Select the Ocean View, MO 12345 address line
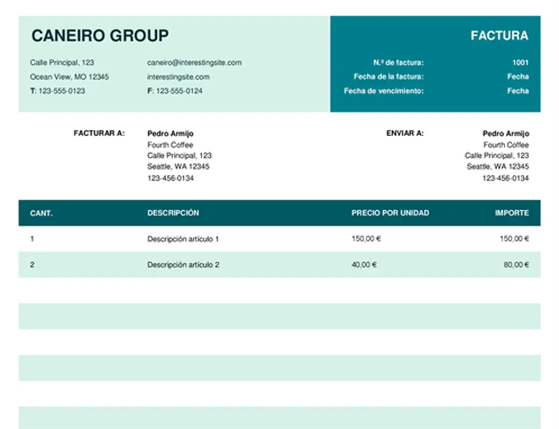 coord(69,77)
